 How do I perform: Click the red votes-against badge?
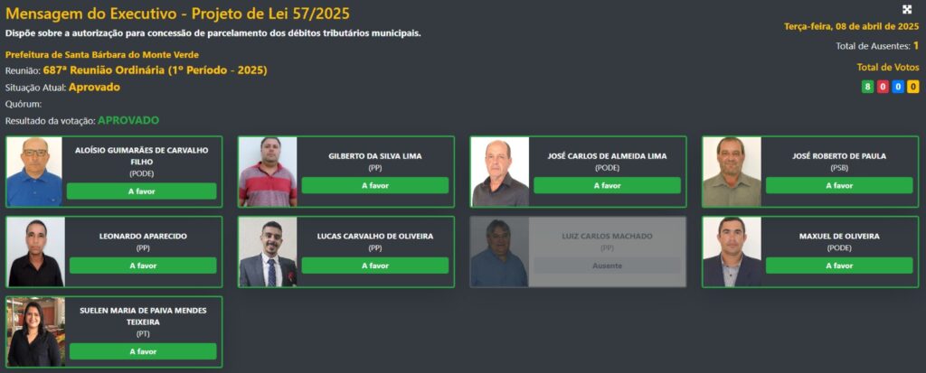pyautogui.click(x=883, y=87)
